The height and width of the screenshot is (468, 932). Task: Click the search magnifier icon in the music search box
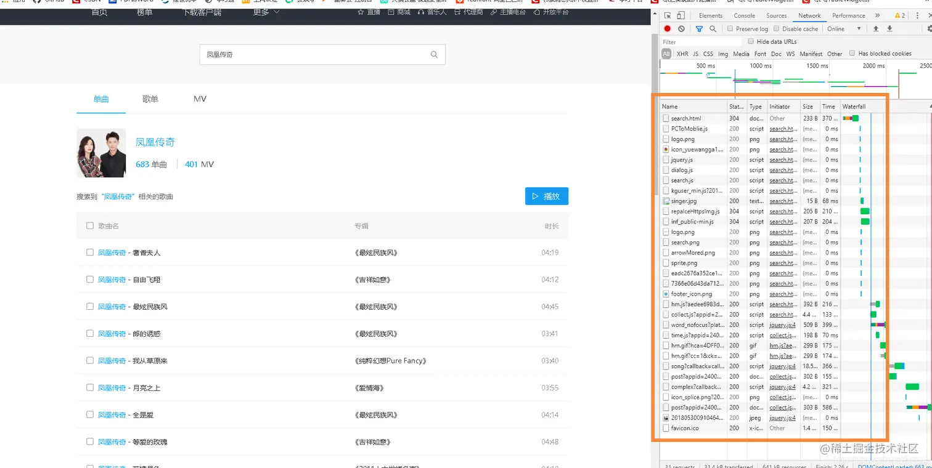(434, 55)
